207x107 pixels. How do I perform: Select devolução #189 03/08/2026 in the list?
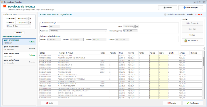click(x=19, y=42)
